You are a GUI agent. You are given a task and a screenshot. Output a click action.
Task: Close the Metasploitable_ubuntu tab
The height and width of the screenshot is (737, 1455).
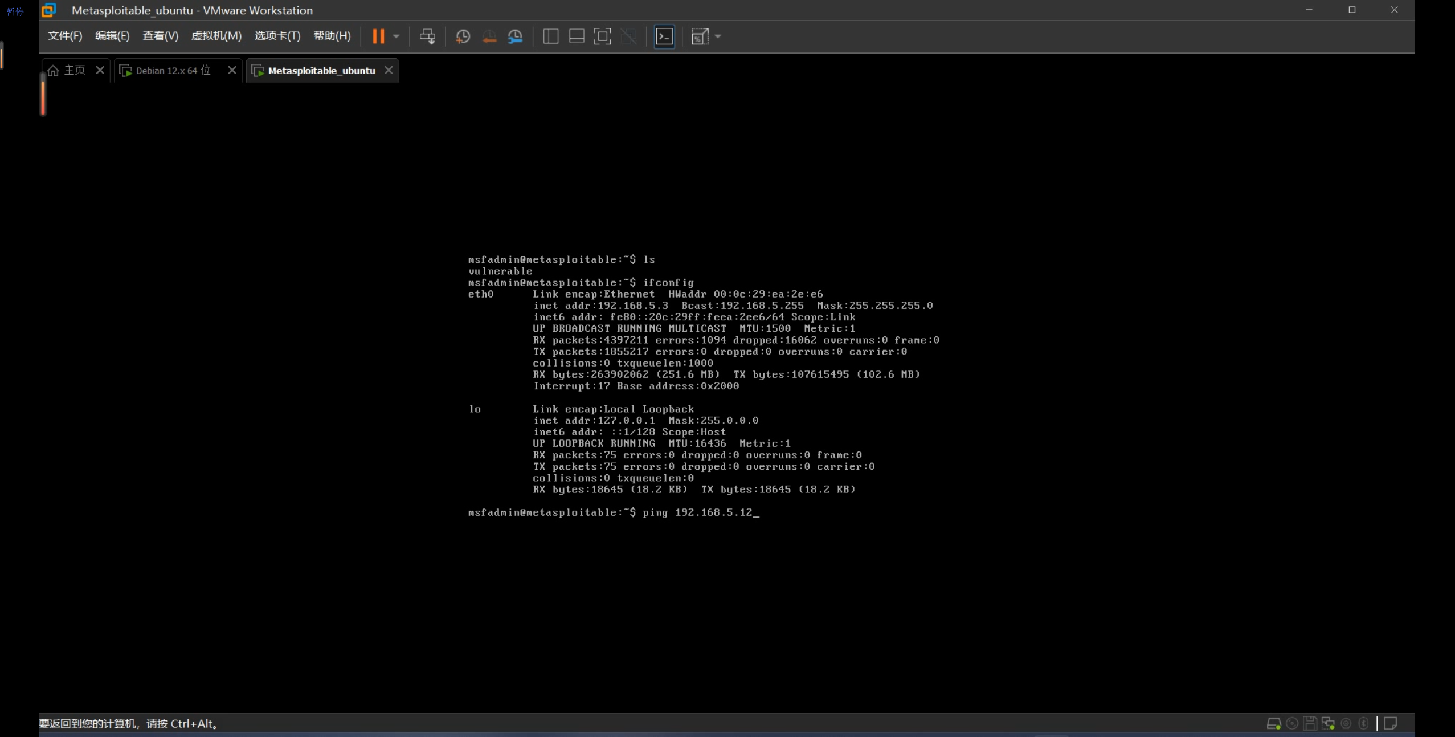(389, 70)
